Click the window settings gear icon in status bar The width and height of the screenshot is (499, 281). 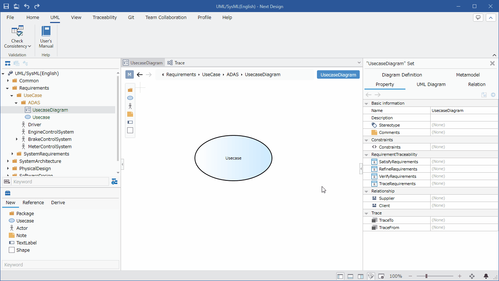(x=381, y=276)
